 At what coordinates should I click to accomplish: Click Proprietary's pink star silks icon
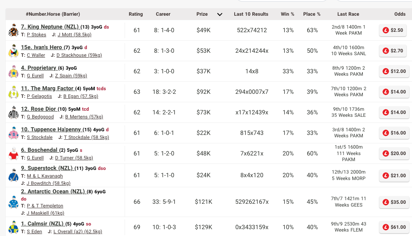point(13,72)
